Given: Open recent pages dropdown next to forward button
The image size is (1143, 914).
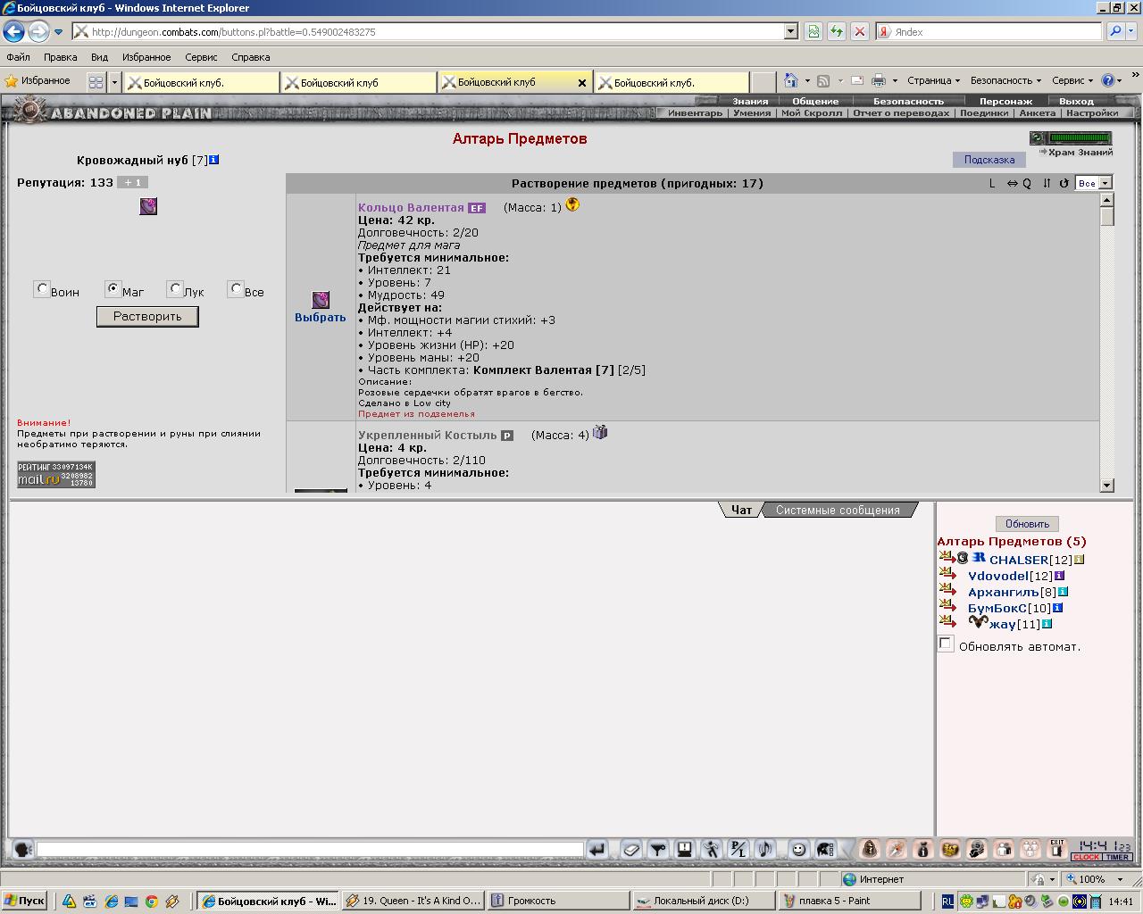Looking at the screenshot, I should click(59, 32).
